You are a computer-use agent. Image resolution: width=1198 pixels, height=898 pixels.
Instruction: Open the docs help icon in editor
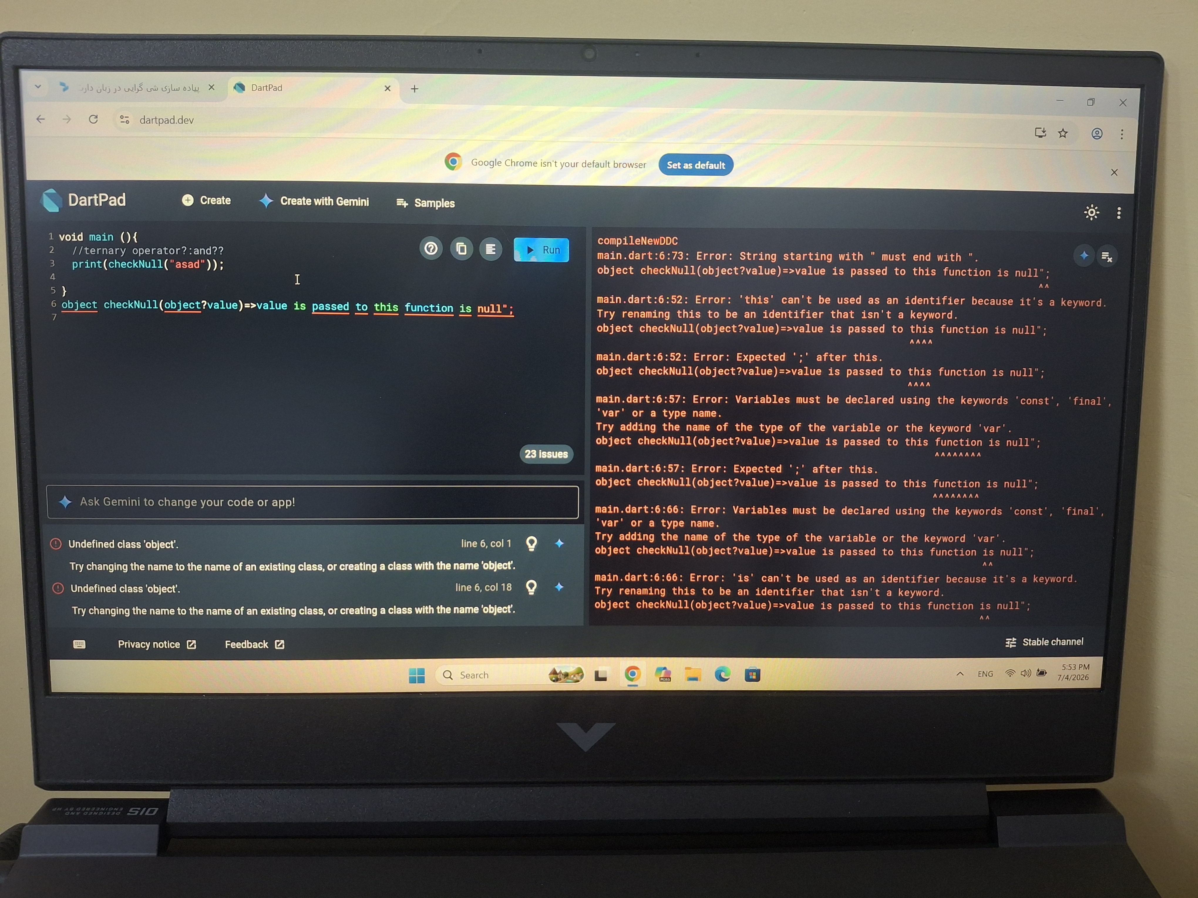(430, 249)
